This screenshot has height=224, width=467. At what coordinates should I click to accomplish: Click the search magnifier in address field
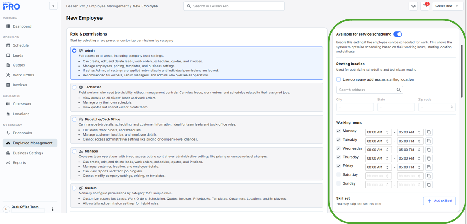399,90
